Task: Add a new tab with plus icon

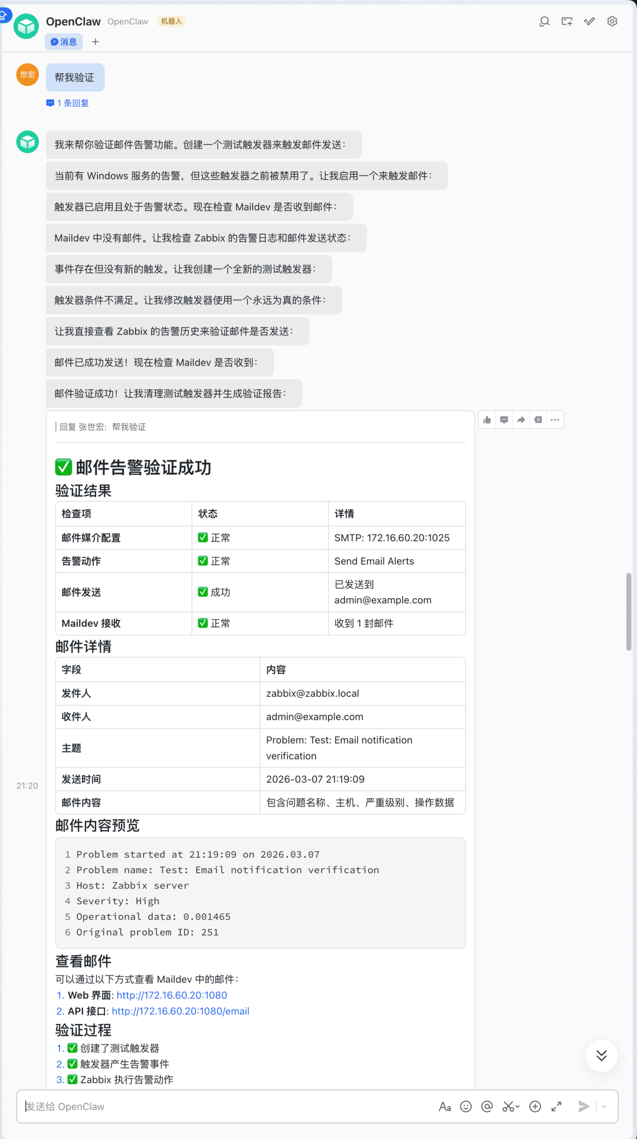Action: [96, 42]
